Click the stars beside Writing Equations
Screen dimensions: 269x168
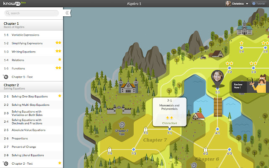pos(58,51)
